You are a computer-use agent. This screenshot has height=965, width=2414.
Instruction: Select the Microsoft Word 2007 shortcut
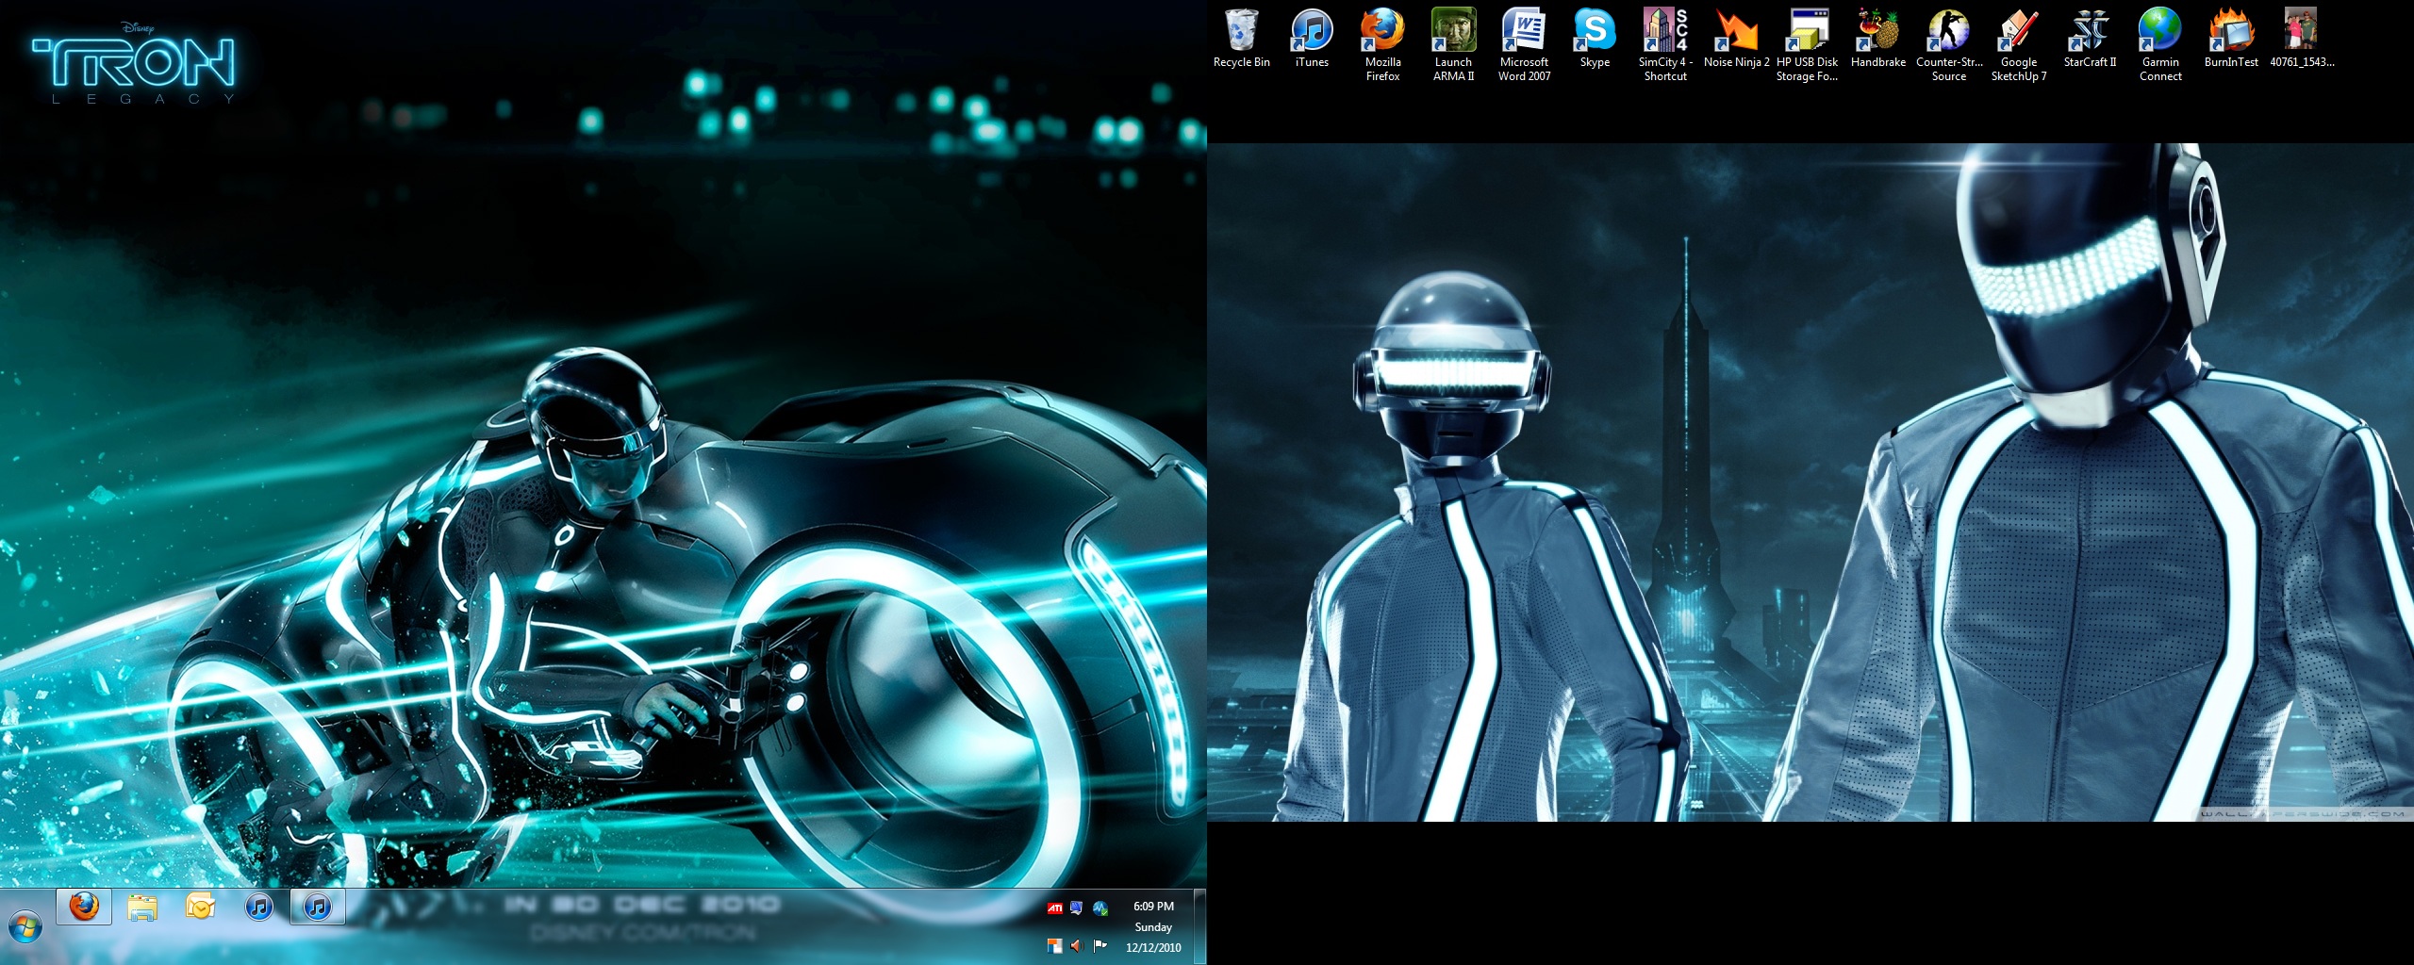[x=1524, y=45]
